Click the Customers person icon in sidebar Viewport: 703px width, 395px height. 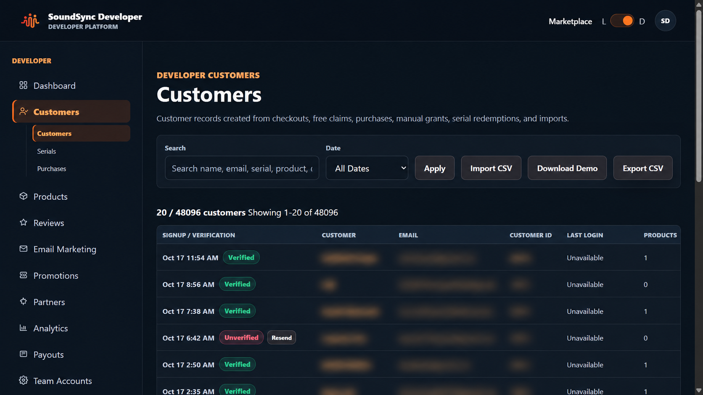(24, 112)
